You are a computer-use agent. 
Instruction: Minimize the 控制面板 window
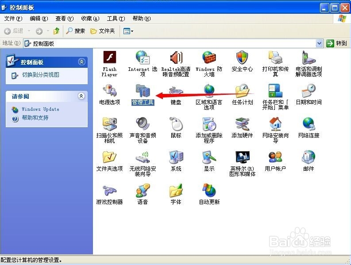click(324, 8)
